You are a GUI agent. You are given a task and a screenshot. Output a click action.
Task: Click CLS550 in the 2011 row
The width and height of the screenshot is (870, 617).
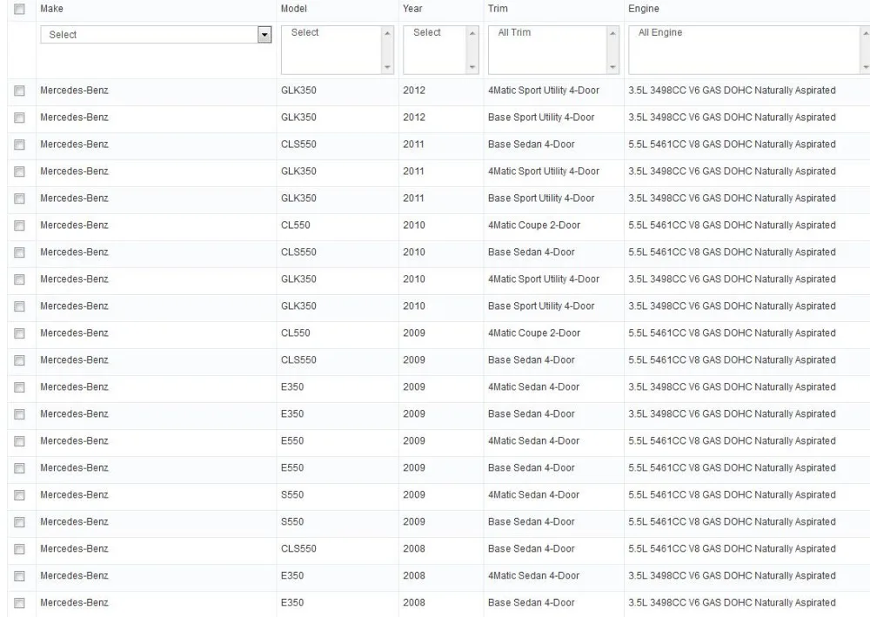coord(298,144)
